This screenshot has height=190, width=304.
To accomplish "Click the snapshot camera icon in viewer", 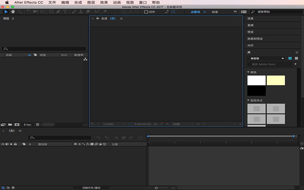I will pyautogui.click(x=155, y=124).
